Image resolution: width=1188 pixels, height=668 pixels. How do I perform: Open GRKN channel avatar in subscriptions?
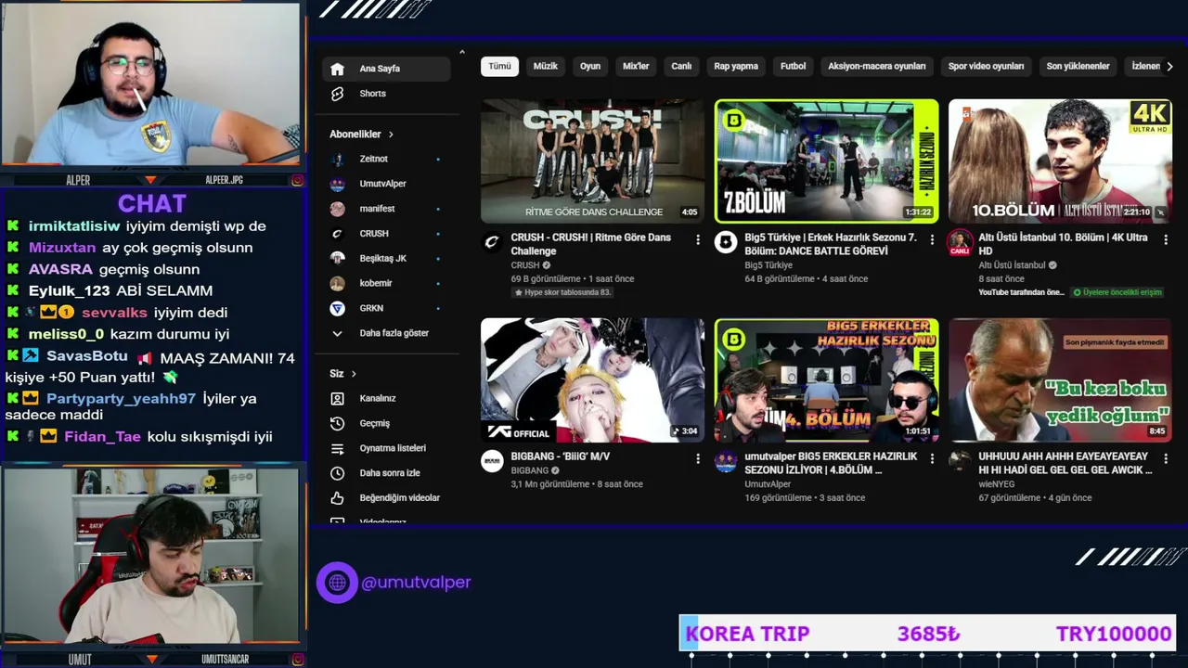coord(338,308)
